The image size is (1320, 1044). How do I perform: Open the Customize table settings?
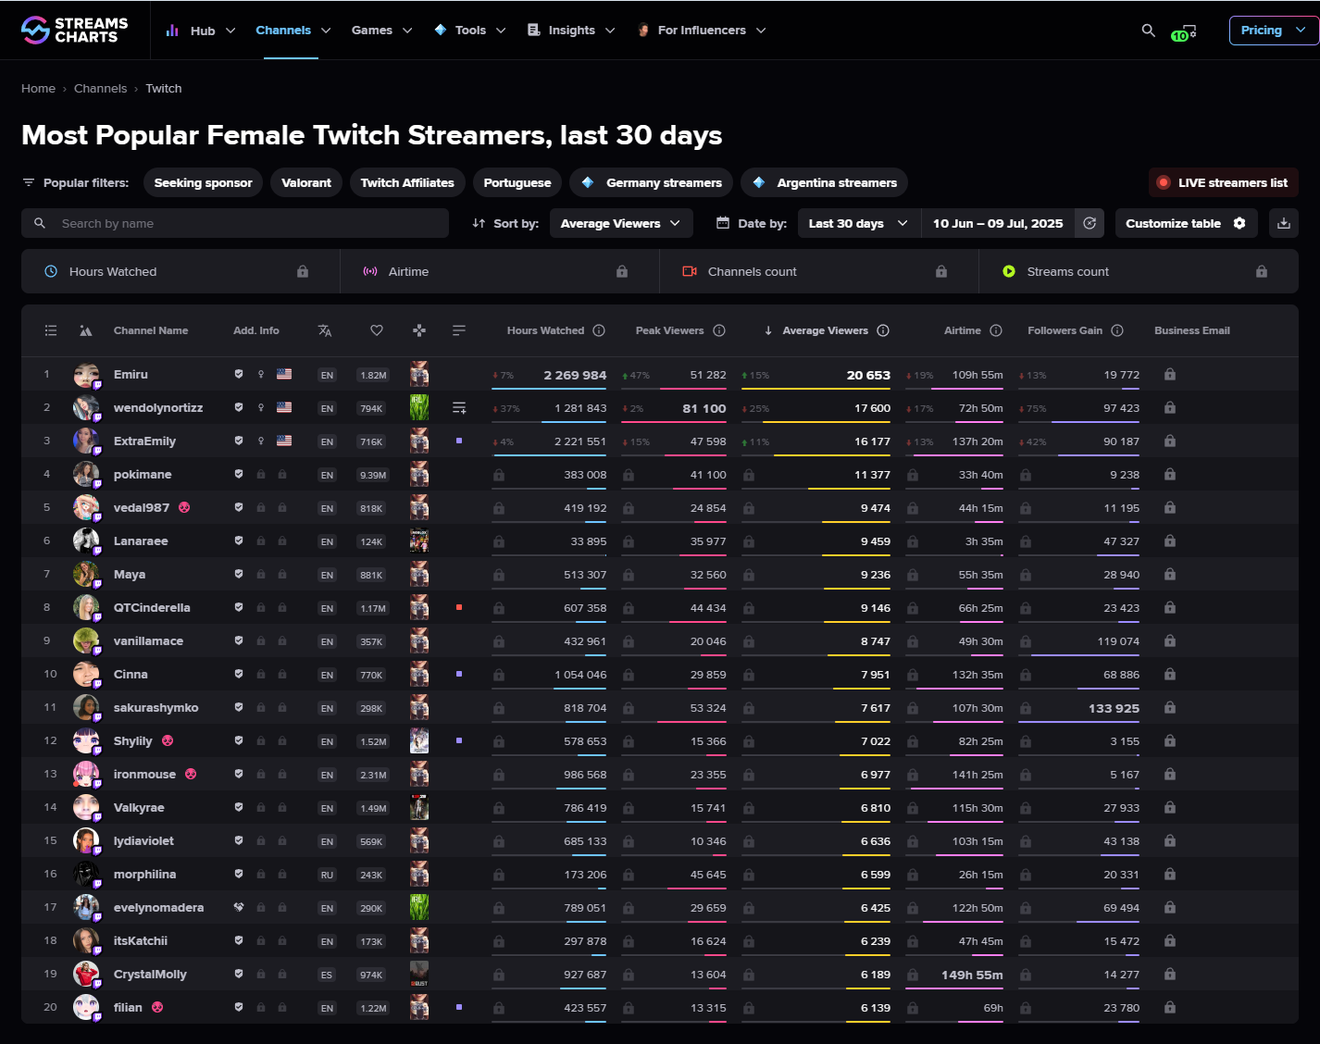click(x=1186, y=223)
